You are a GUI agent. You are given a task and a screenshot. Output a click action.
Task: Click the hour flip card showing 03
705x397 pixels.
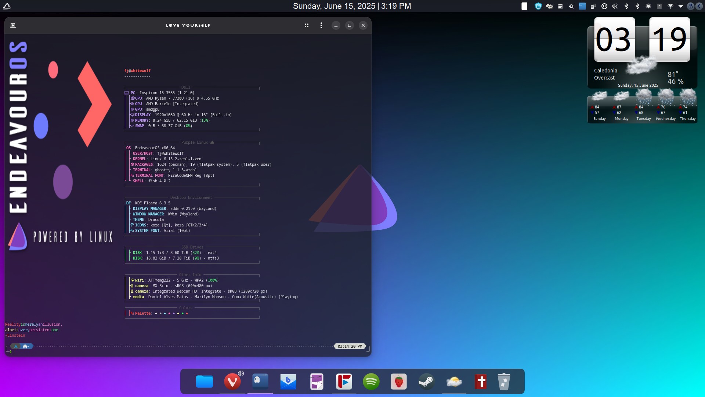pos(614,39)
